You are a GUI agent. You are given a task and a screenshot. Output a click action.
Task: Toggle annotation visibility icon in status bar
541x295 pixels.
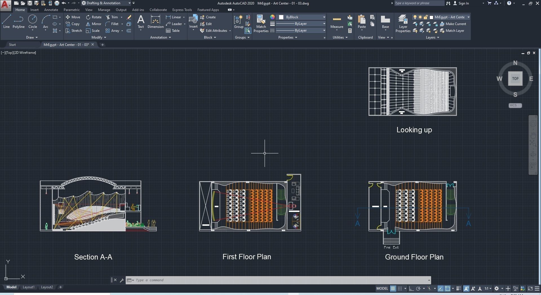coord(466,289)
